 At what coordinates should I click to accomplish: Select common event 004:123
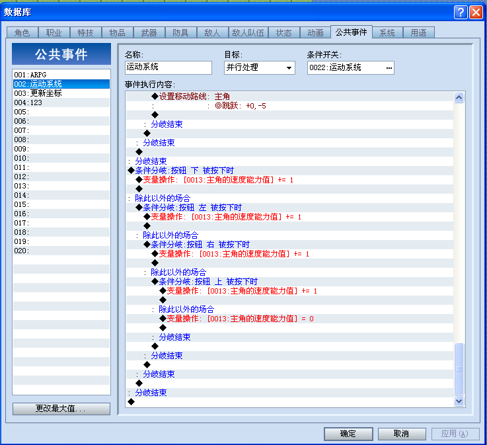(61, 102)
